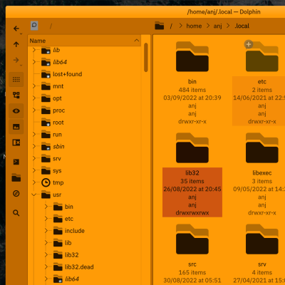The height and width of the screenshot is (285, 285).
Task: Expand the mnt tree node
Action: 34,86
